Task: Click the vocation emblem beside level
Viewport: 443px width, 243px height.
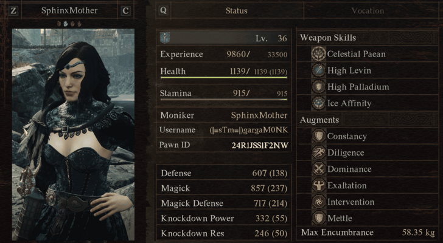Action: [x=164, y=38]
